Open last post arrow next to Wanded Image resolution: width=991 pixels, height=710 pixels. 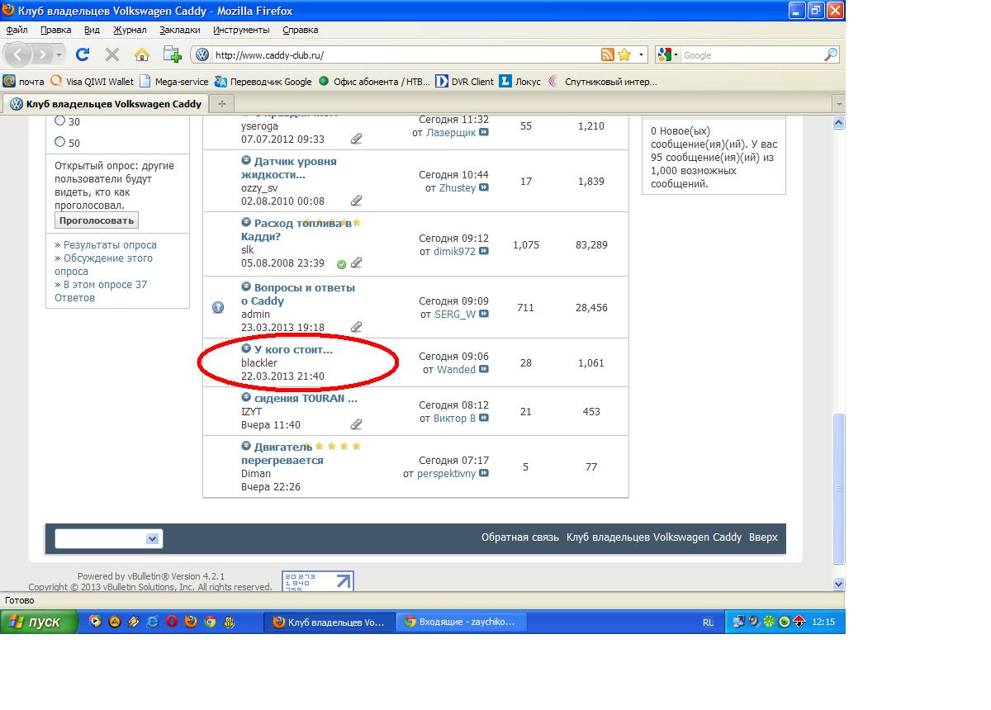[x=484, y=369]
